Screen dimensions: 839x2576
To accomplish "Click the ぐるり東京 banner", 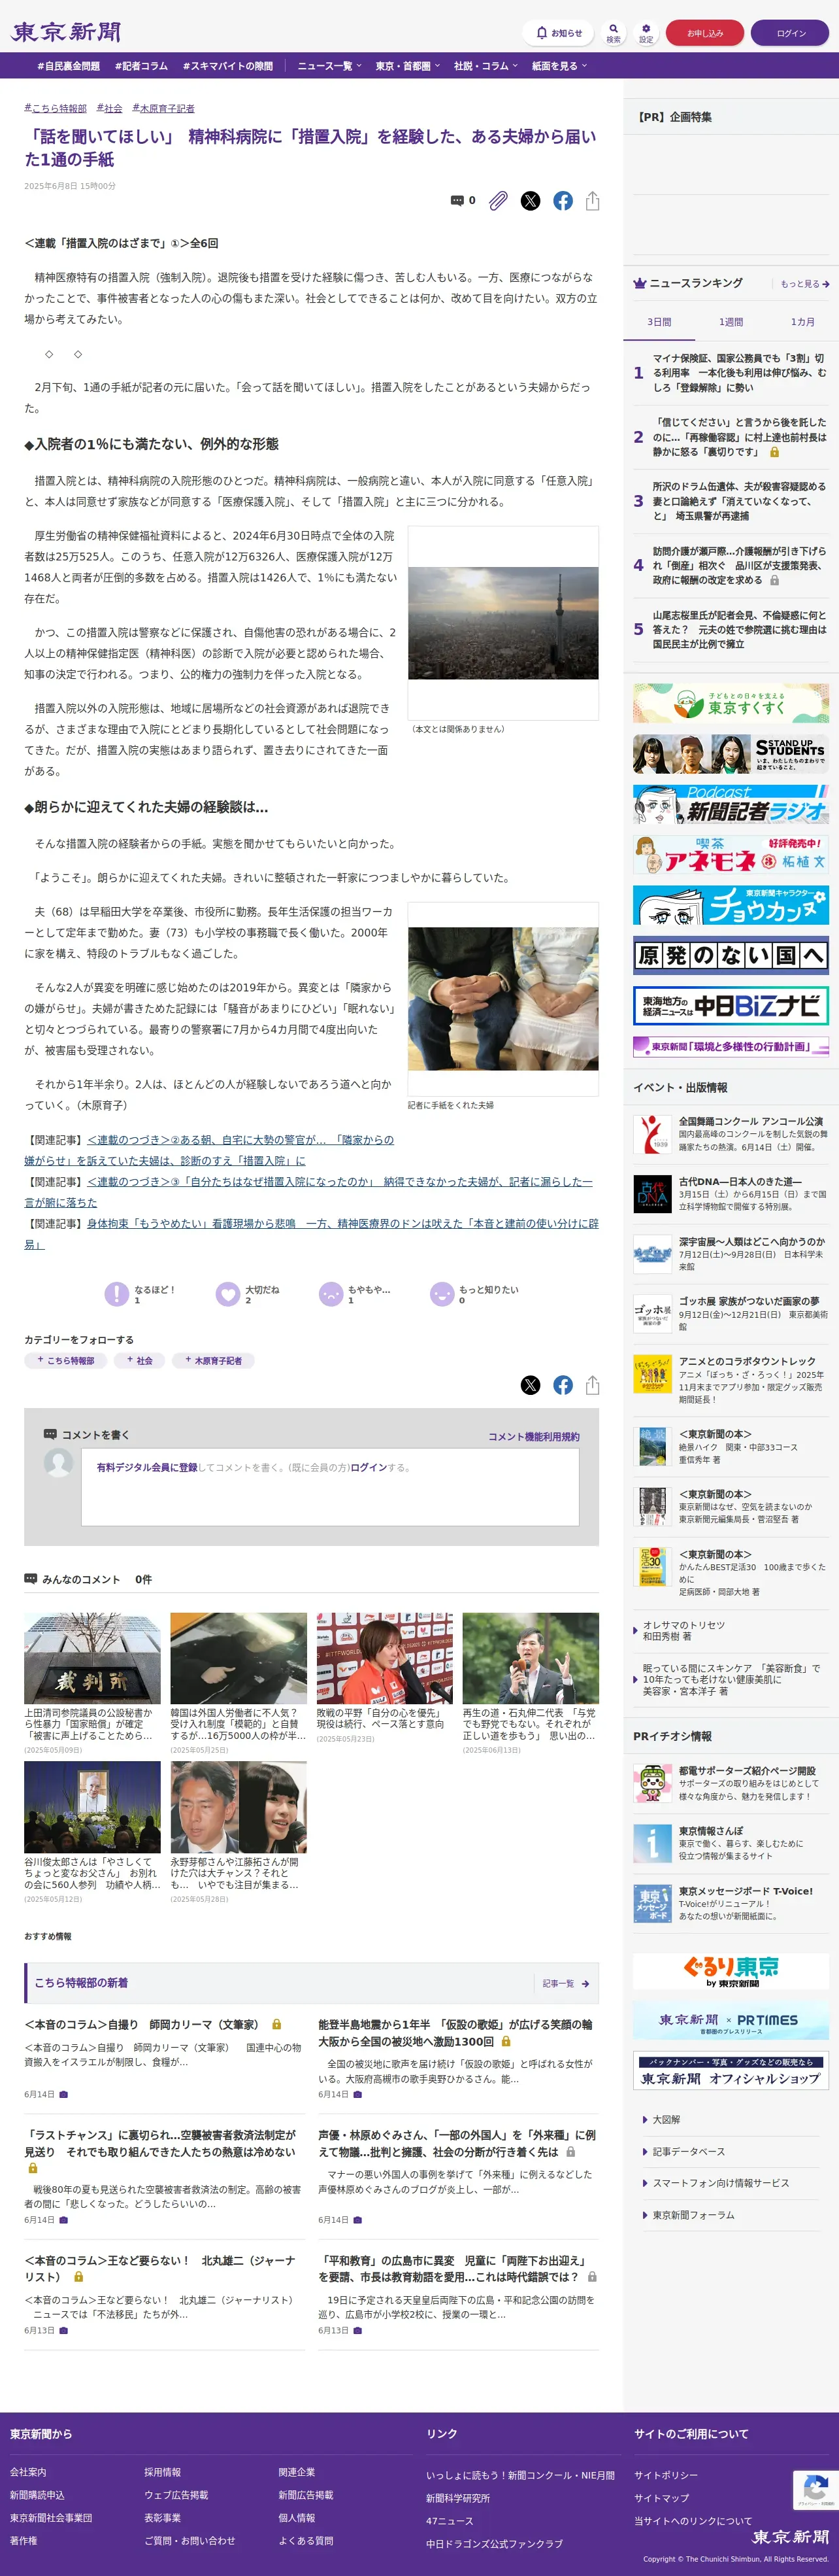I will pyautogui.click(x=730, y=1971).
